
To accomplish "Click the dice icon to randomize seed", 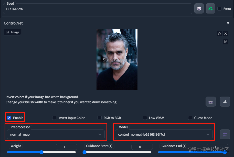I will [199, 8].
